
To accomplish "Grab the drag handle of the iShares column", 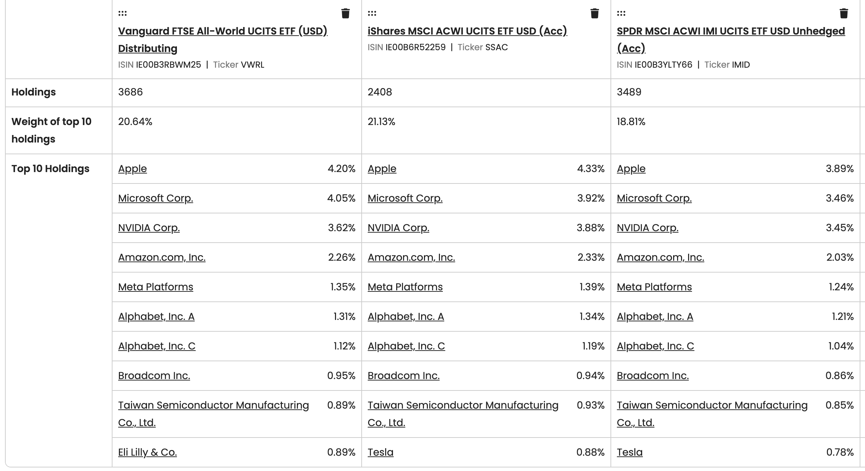I will click(x=372, y=14).
